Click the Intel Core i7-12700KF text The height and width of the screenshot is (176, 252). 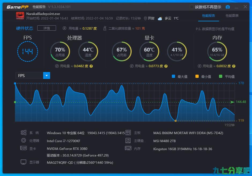[64, 141]
